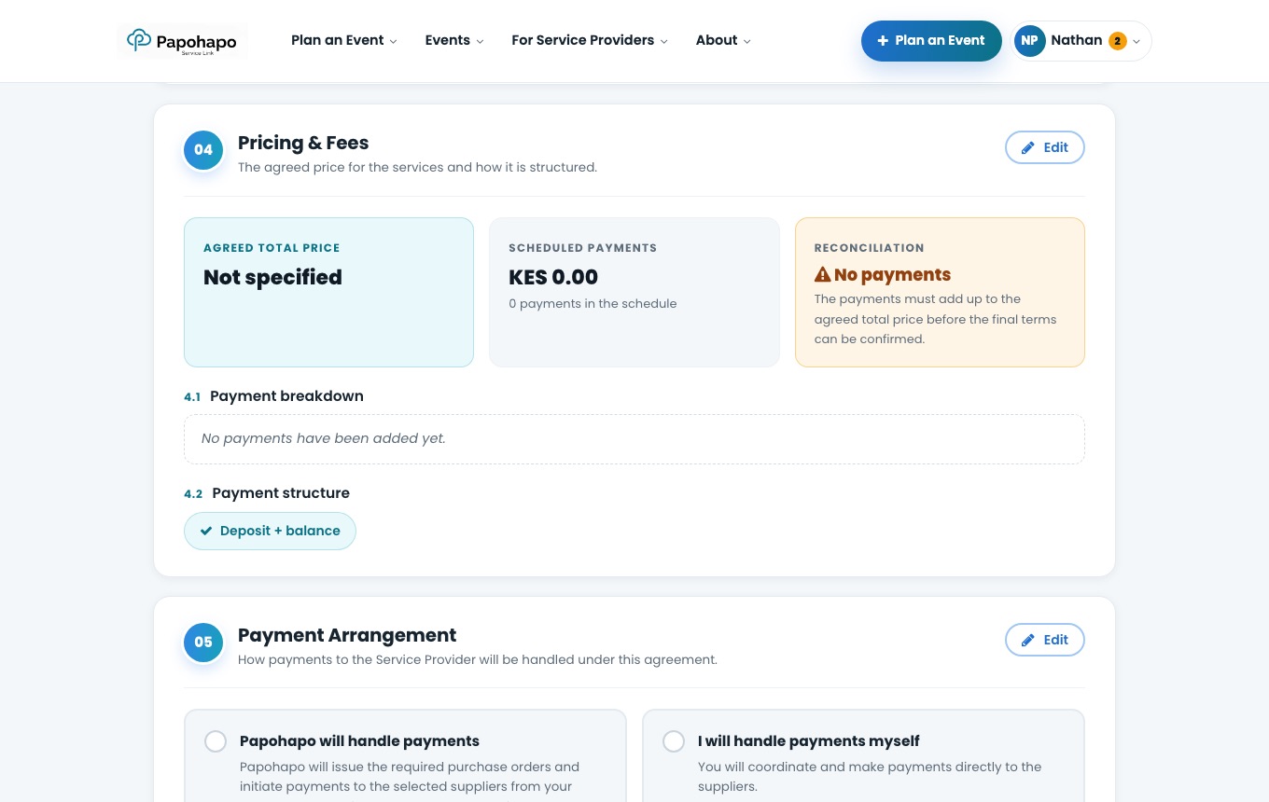
Task: Click the Payment Arrangement heading
Action: 347,635
